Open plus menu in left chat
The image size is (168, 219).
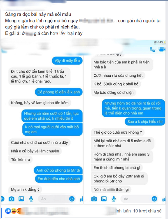3,199
